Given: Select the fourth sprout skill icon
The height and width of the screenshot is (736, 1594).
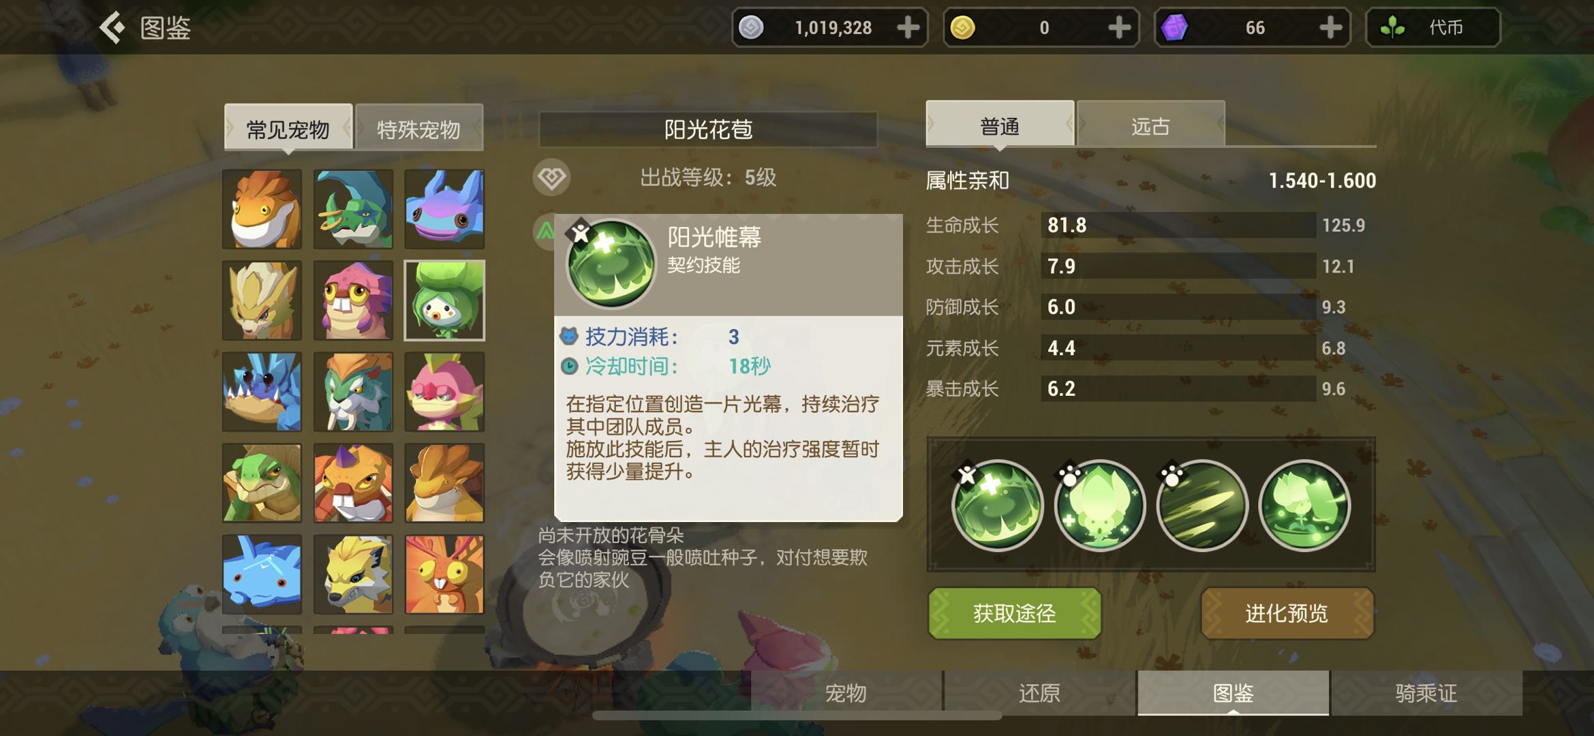Looking at the screenshot, I should click(x=1304, y=505).
